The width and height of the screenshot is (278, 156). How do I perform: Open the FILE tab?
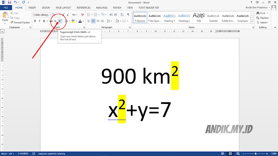(6, 8)
